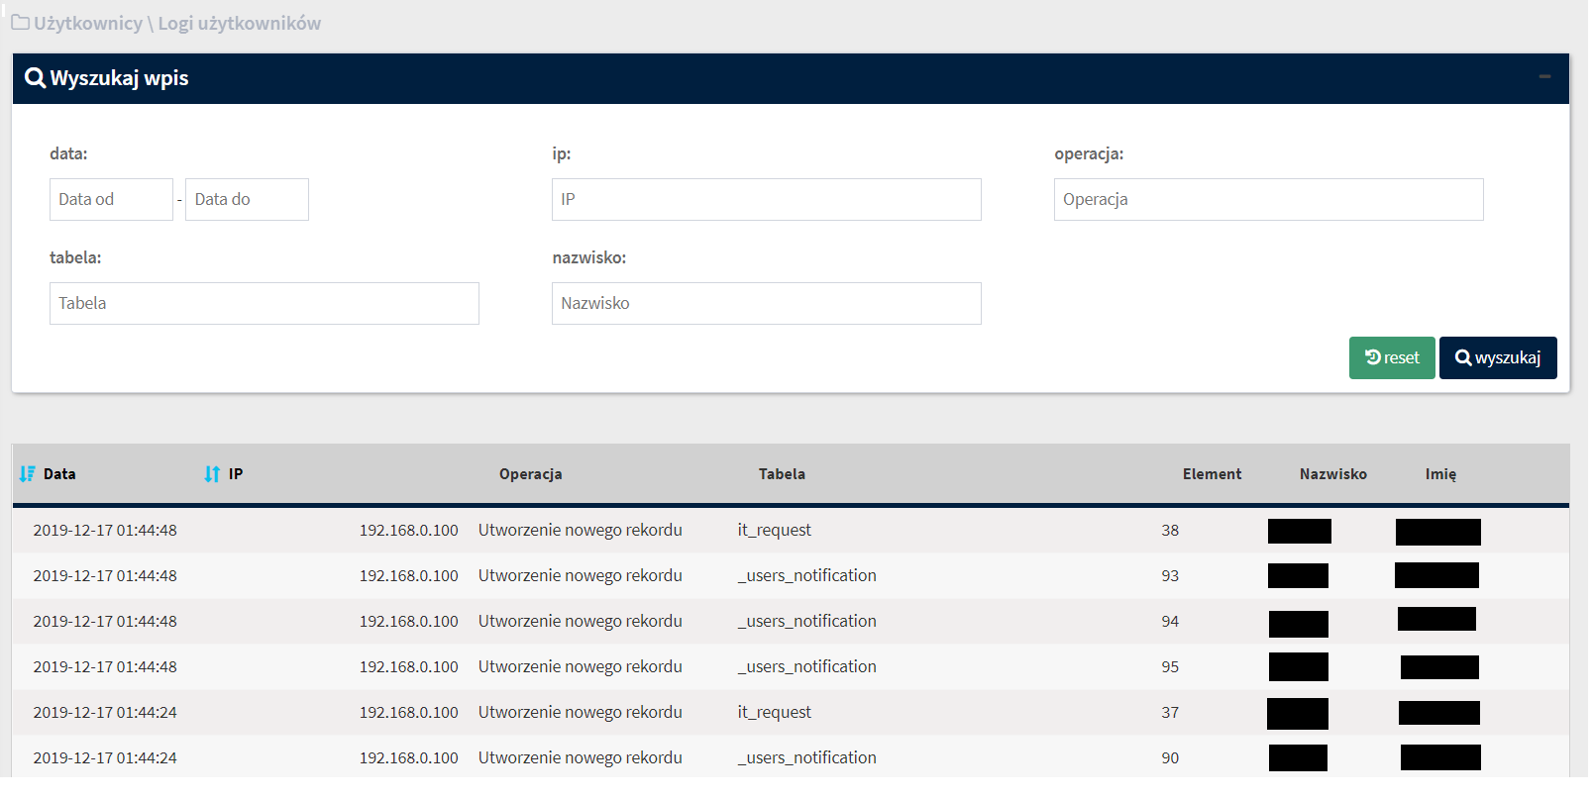Click into the Tabela filter field
The height and width of the screenshot is (800, 1593).
point(264,303)
